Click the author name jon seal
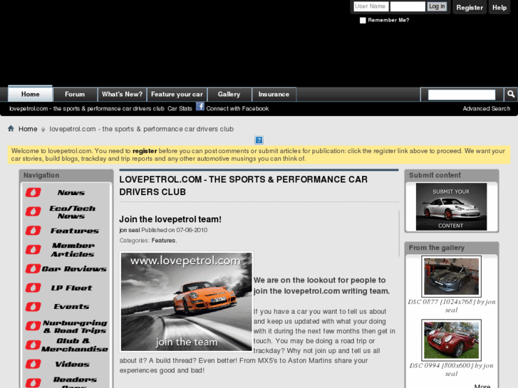Screen dimensions: 518x388 coord(130,230)
